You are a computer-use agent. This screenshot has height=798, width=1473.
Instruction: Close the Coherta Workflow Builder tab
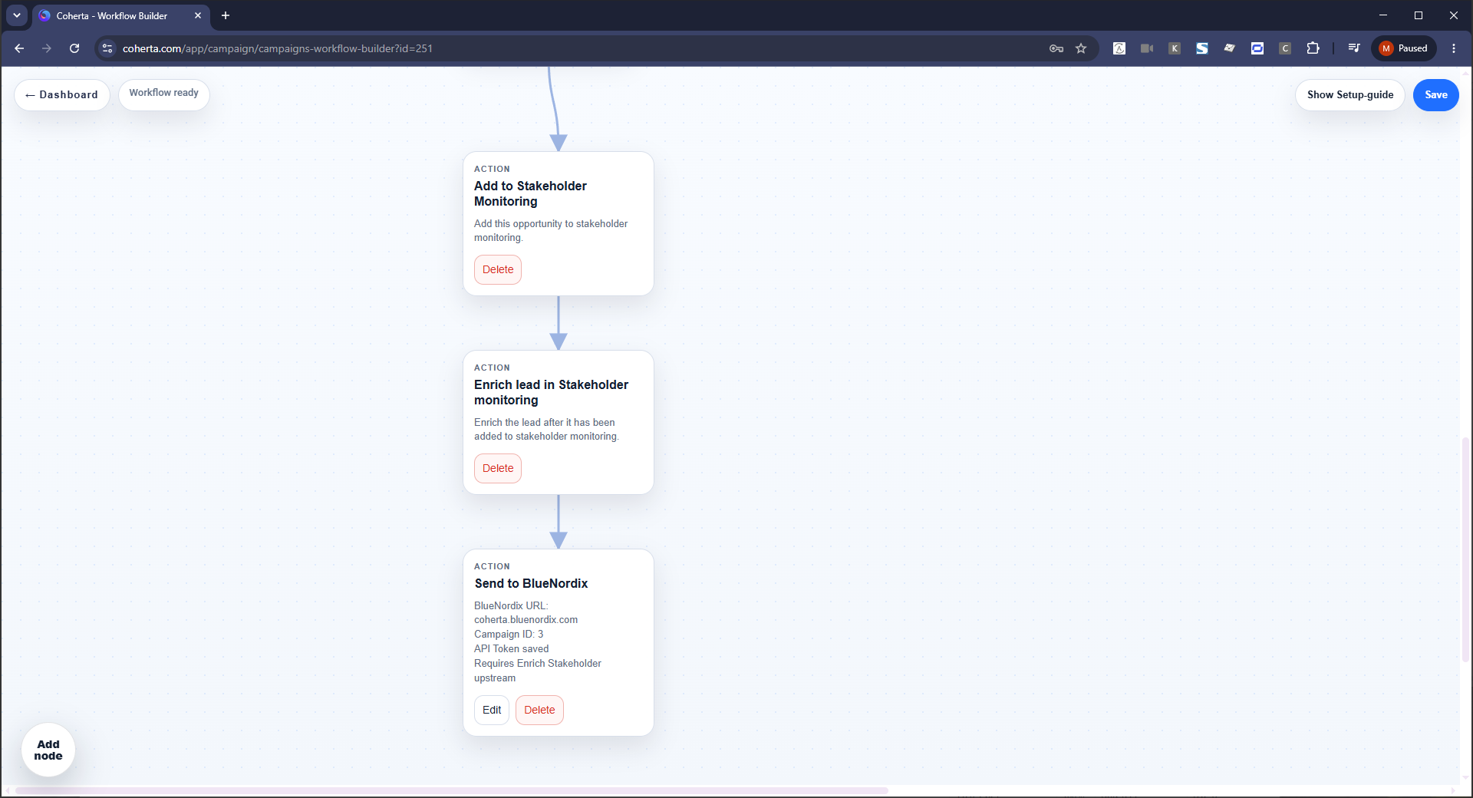[198, 15]
